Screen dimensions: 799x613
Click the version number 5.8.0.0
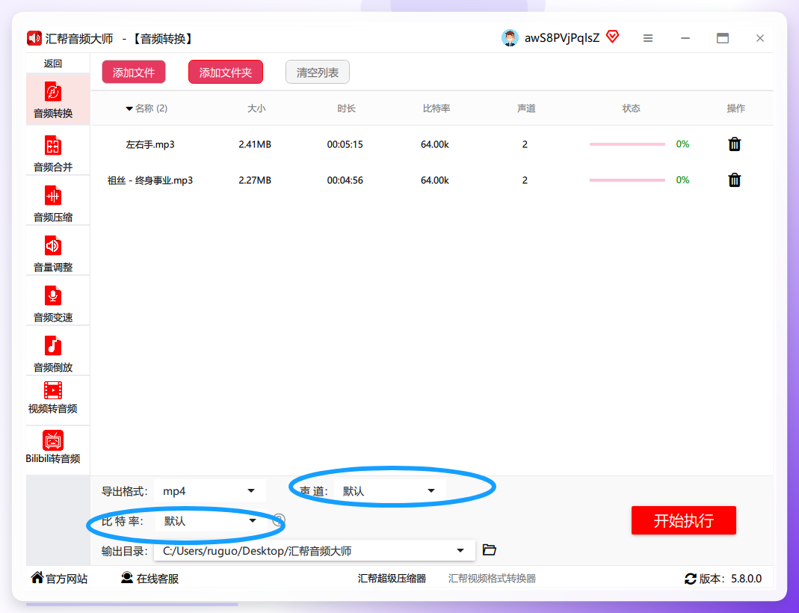(x=747, y=579)
